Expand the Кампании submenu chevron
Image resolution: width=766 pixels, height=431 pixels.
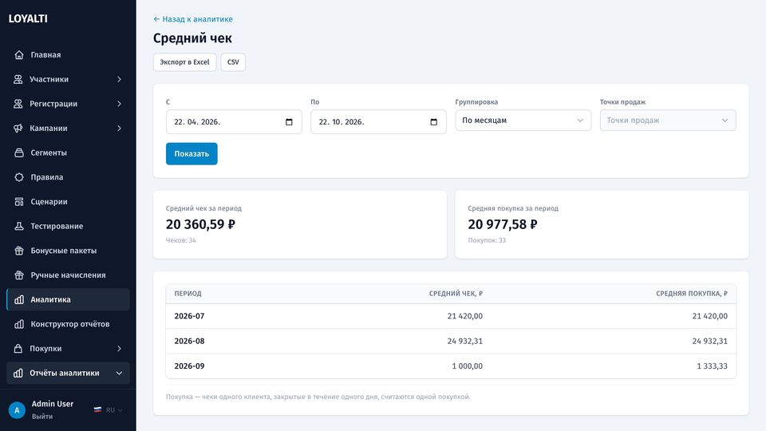pos(119,128)
